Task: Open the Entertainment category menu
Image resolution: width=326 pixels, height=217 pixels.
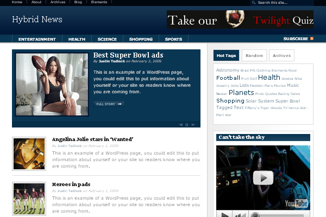Action: point(37,39)
